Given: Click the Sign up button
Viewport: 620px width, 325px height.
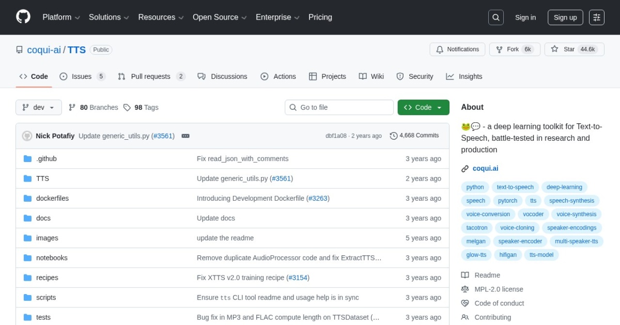Looking at the screenshot, I should point(565,18).
